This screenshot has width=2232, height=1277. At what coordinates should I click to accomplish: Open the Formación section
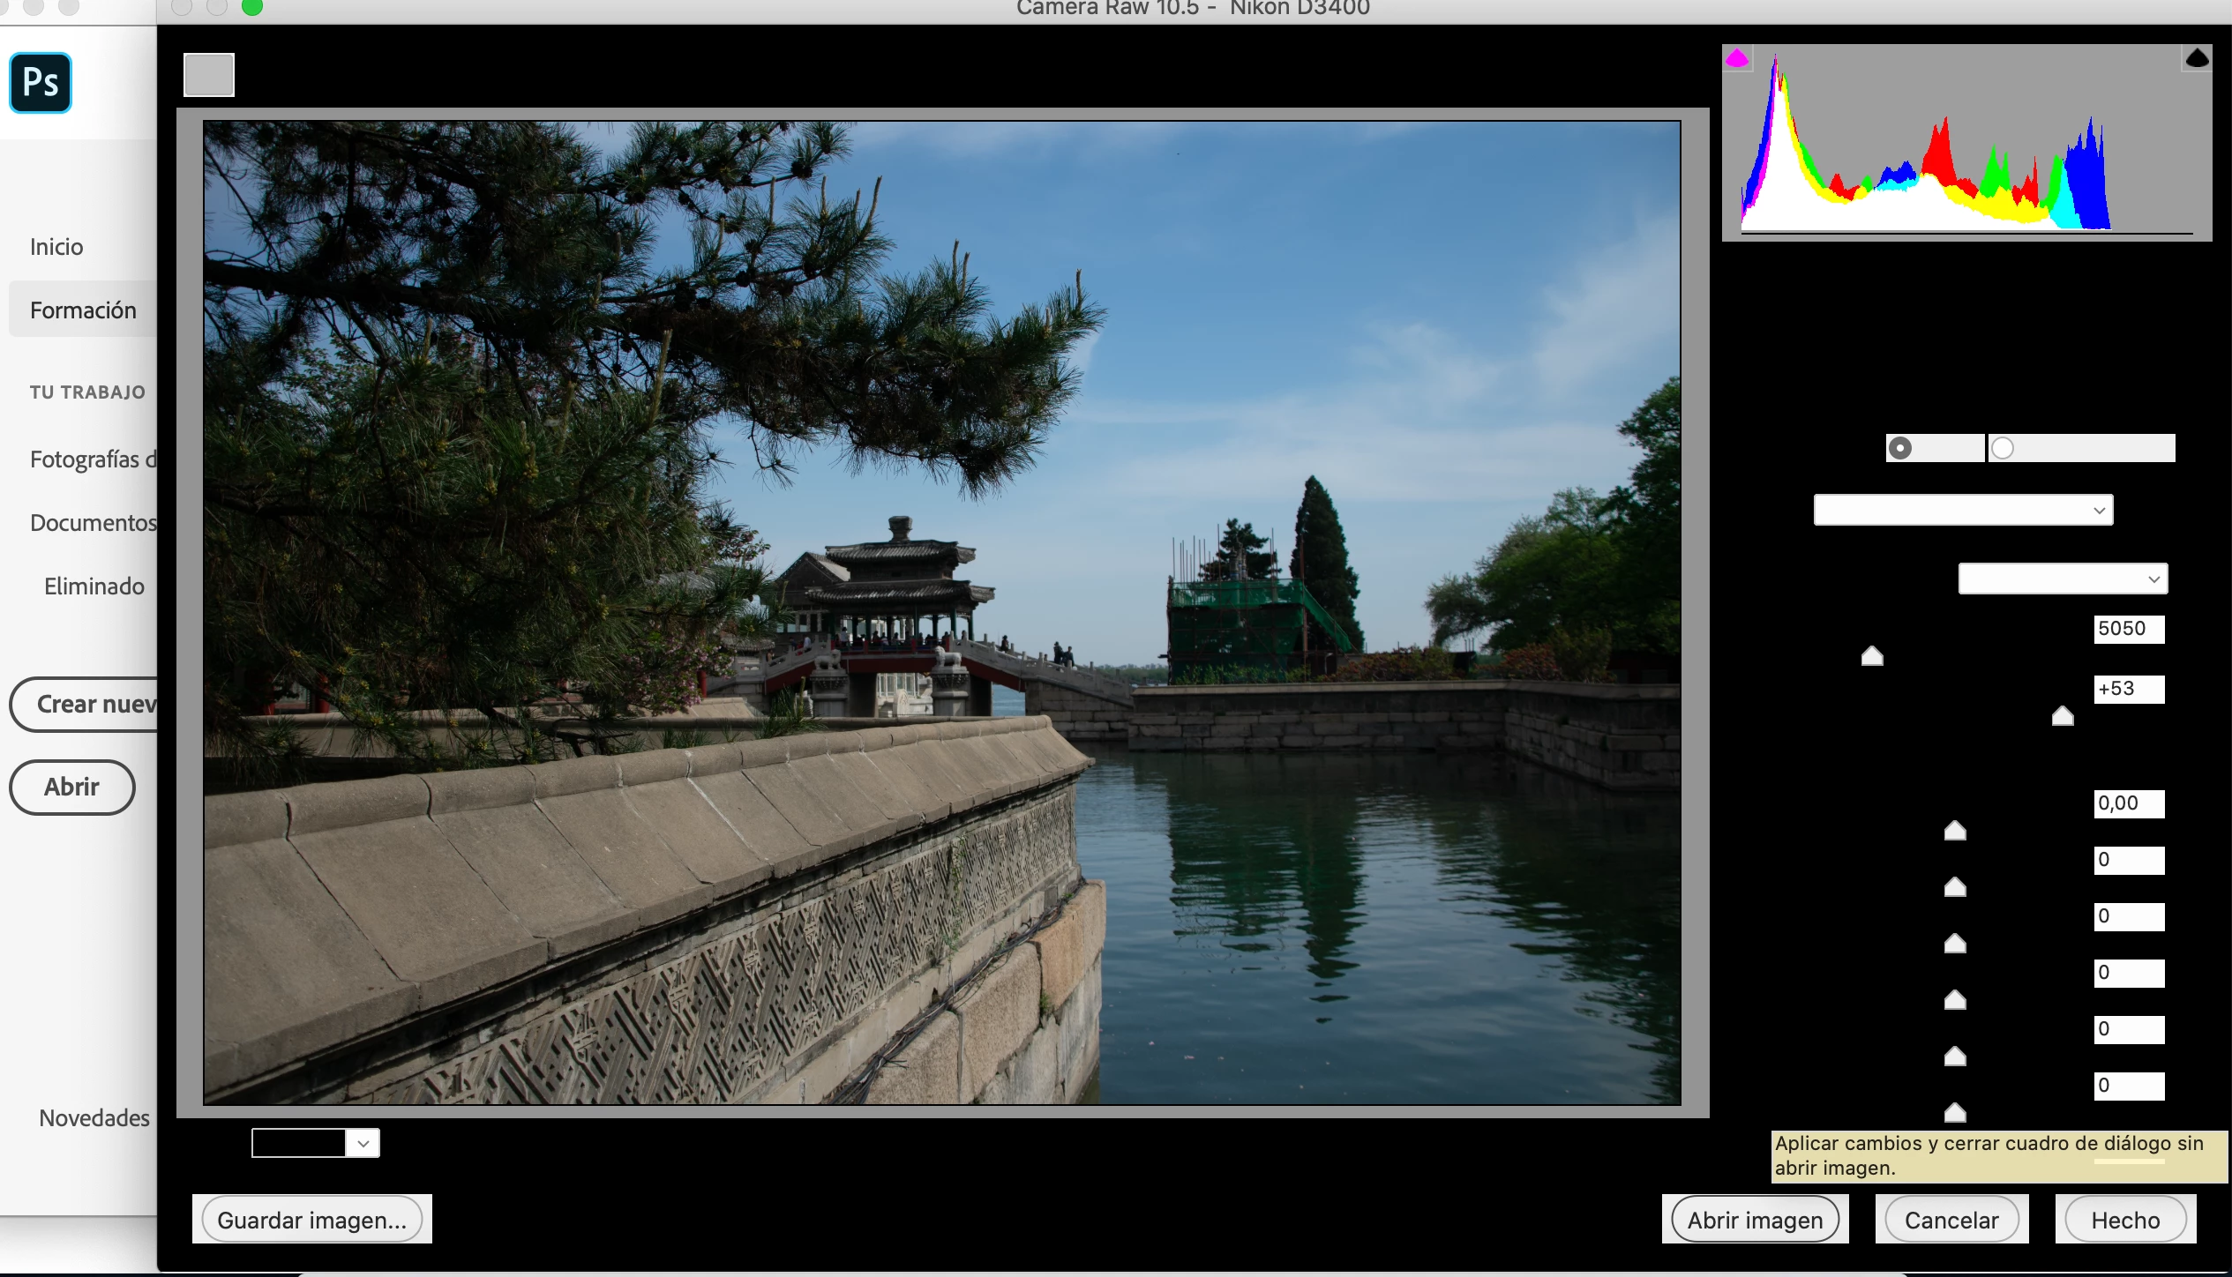(83, 310)
